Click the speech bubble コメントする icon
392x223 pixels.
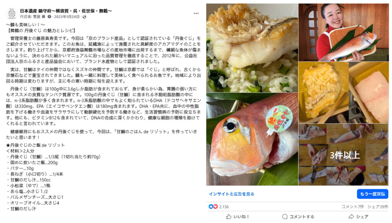[285, 216]
